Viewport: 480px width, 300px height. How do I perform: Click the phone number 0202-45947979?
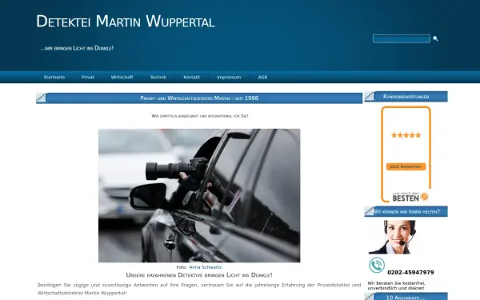(x=410, y=273)
